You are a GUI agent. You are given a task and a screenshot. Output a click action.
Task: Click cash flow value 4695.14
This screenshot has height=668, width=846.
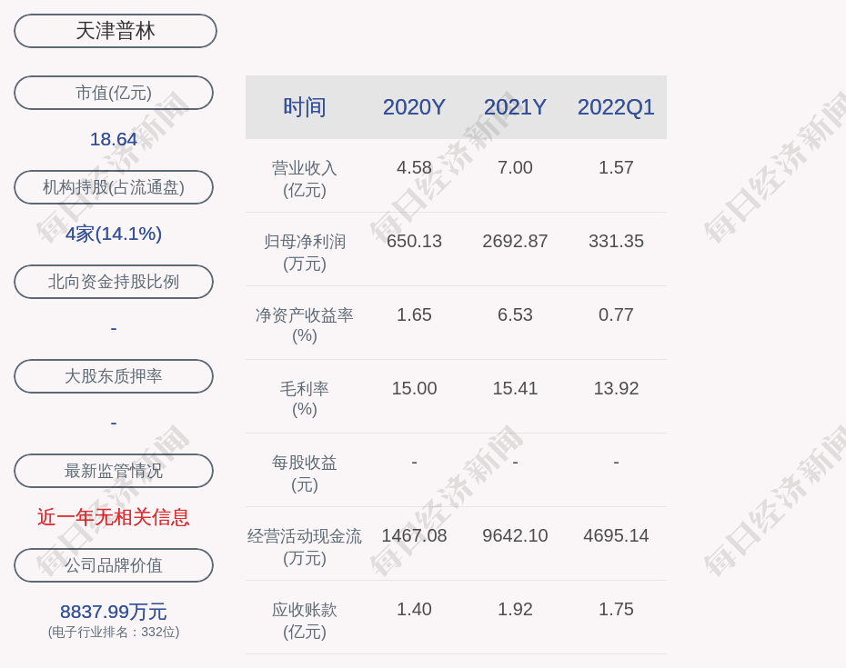pyautogui.click(x=616, y=535)
